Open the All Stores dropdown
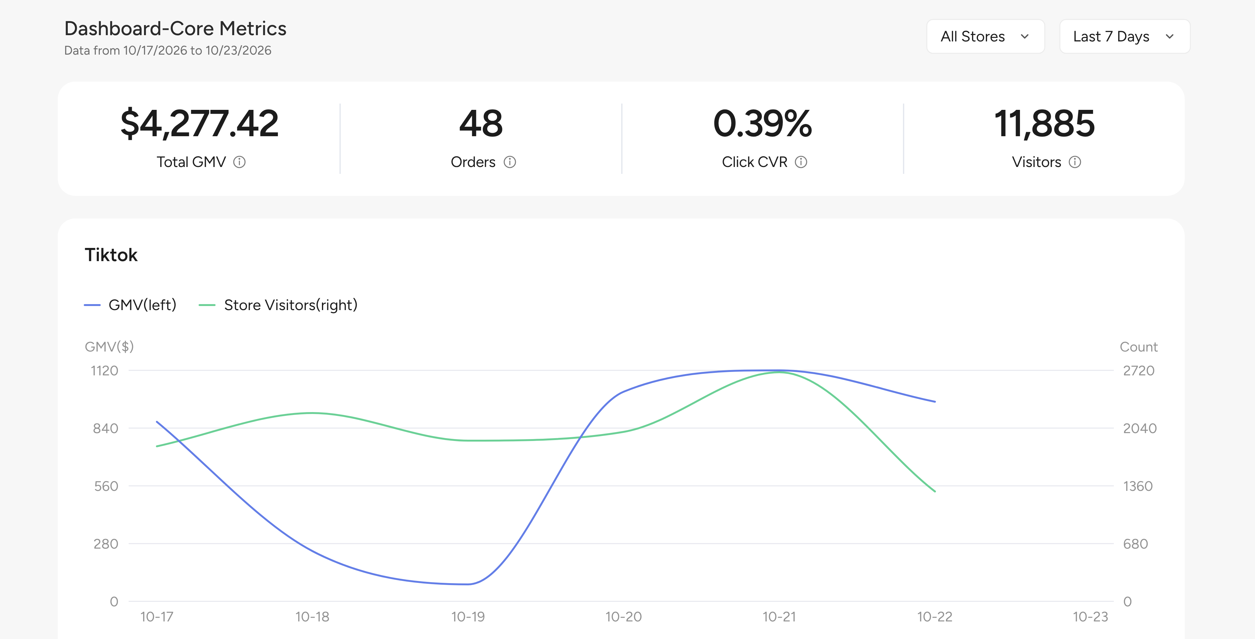Image resolution: width=1255 pixels, height=639 pixels. tap(985, 36)
